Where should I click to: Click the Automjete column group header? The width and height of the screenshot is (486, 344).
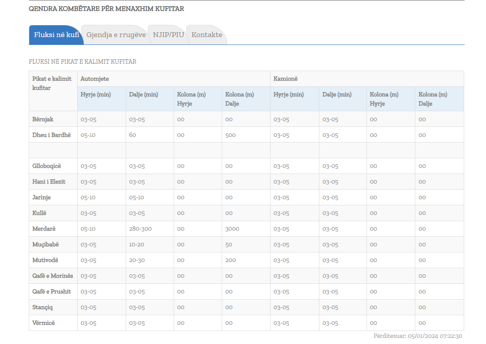point(95,79)
